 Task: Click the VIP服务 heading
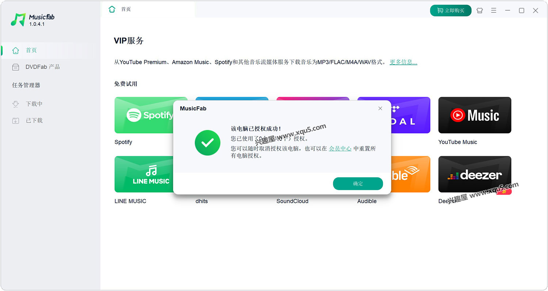(x=129, y=41)
